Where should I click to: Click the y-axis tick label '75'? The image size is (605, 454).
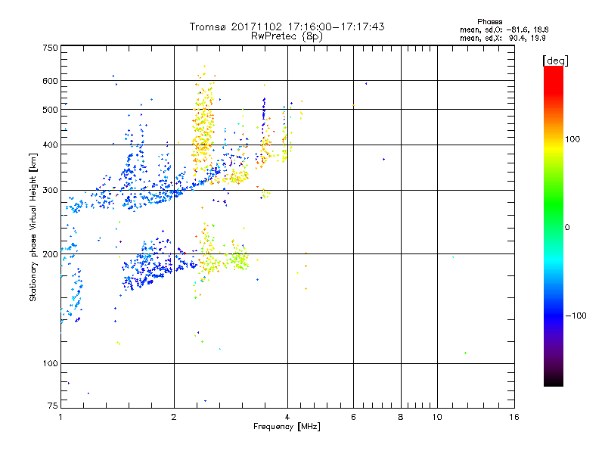53,406
